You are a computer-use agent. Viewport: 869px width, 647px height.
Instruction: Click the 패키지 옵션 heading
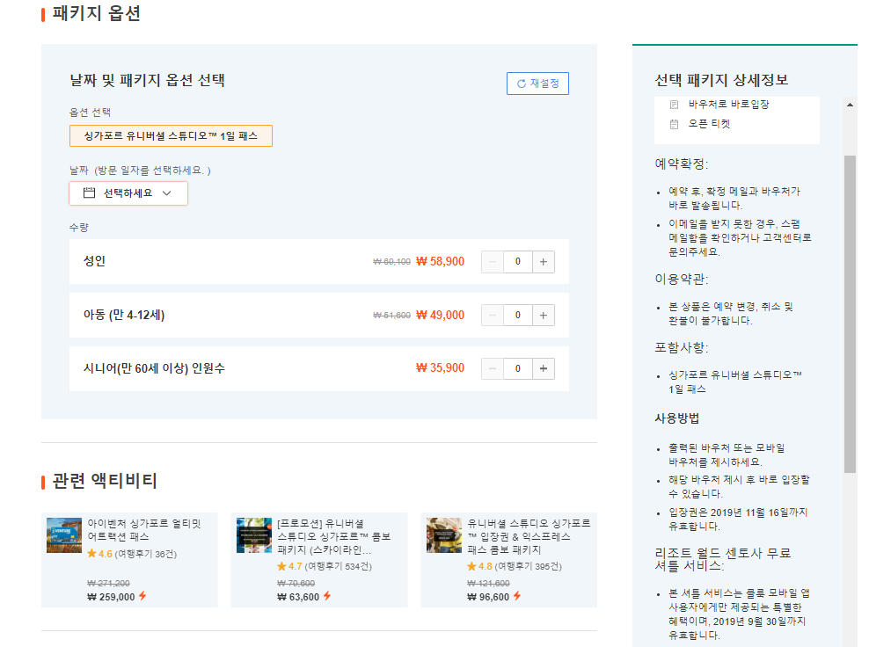97,12
